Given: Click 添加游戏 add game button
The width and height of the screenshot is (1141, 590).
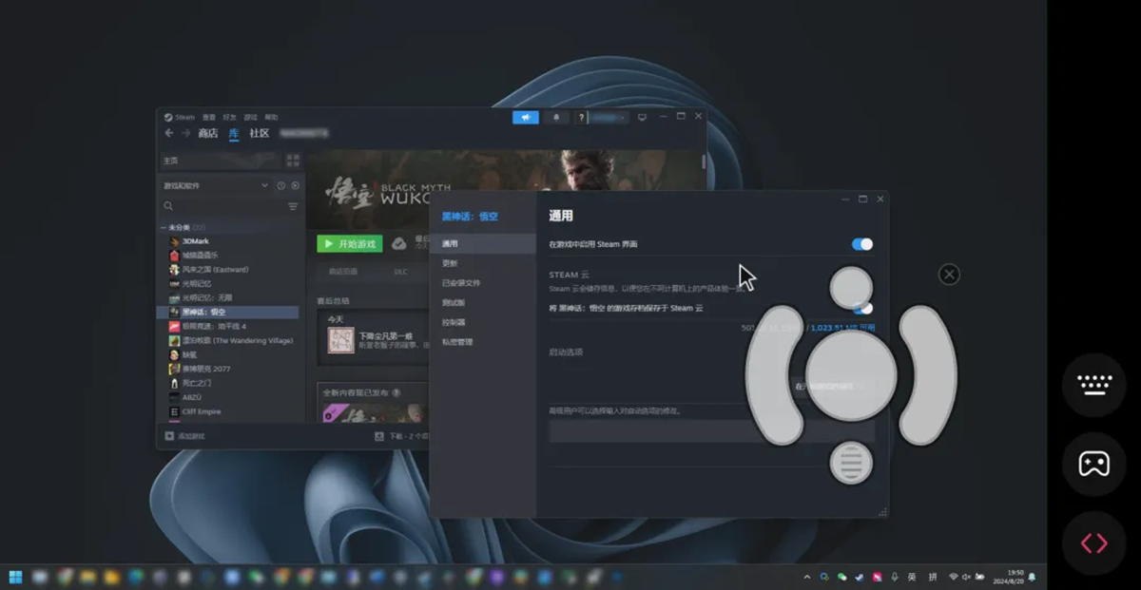Looking at the screenshot, I should [185, 436].
